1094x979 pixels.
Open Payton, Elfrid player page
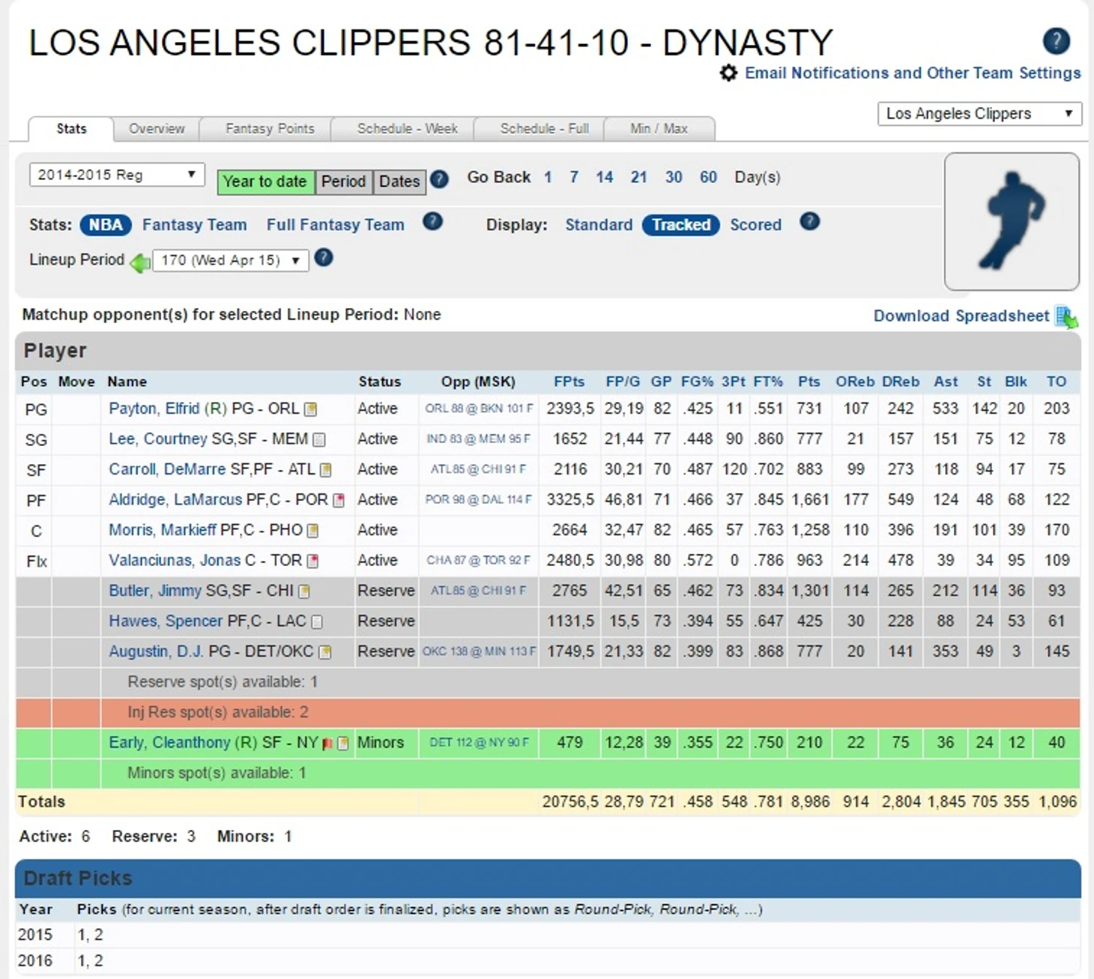154,409
